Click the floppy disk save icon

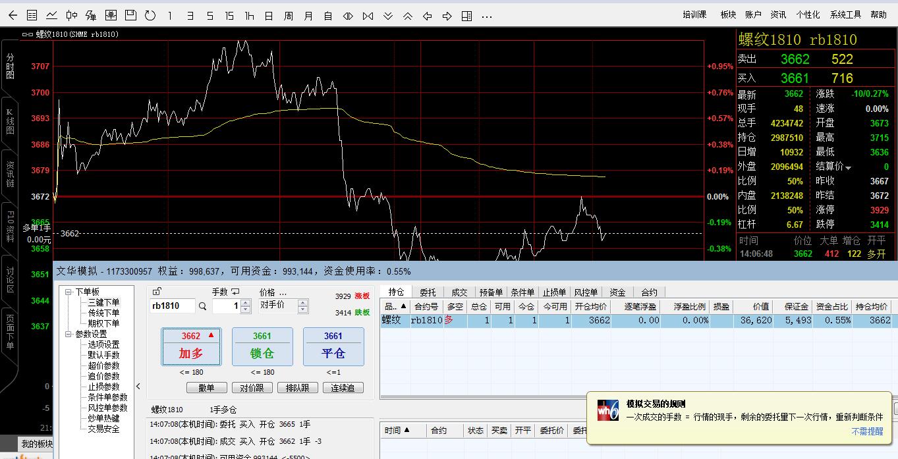(130, 15)
